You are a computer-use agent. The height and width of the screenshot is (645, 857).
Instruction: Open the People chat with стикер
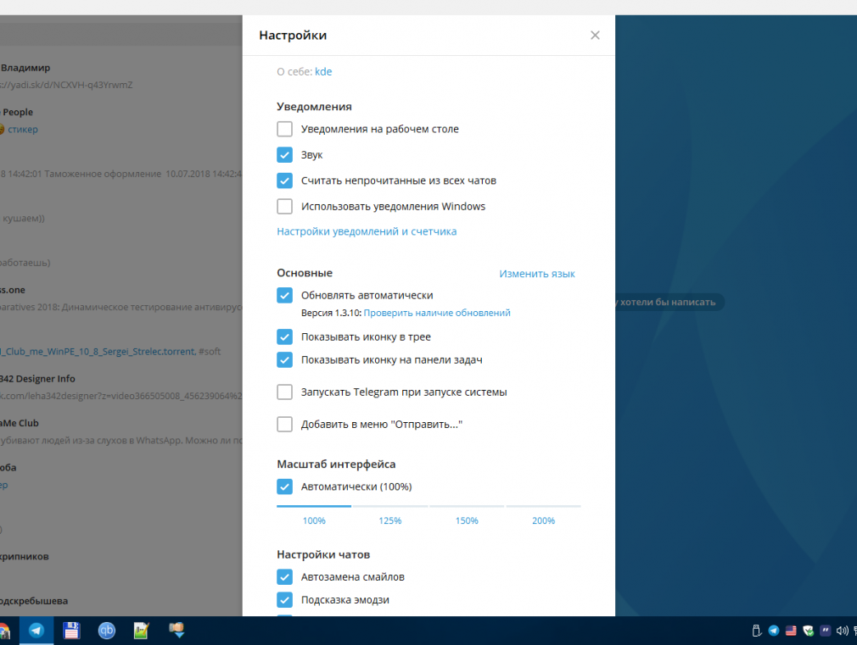(120, 120)
